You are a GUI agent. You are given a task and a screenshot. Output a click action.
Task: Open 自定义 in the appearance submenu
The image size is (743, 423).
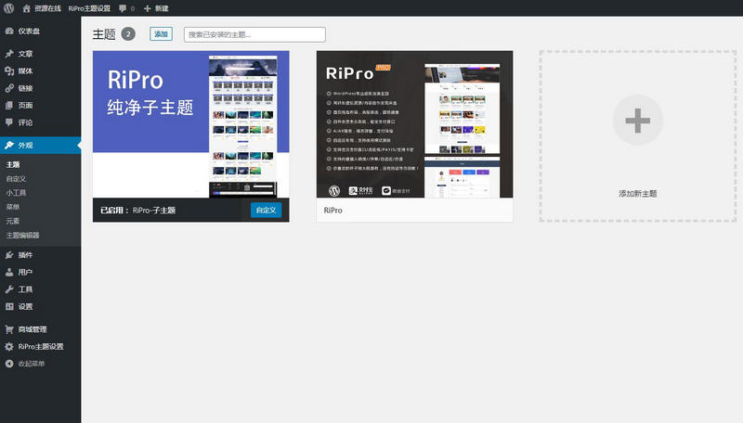coord(16,178)
